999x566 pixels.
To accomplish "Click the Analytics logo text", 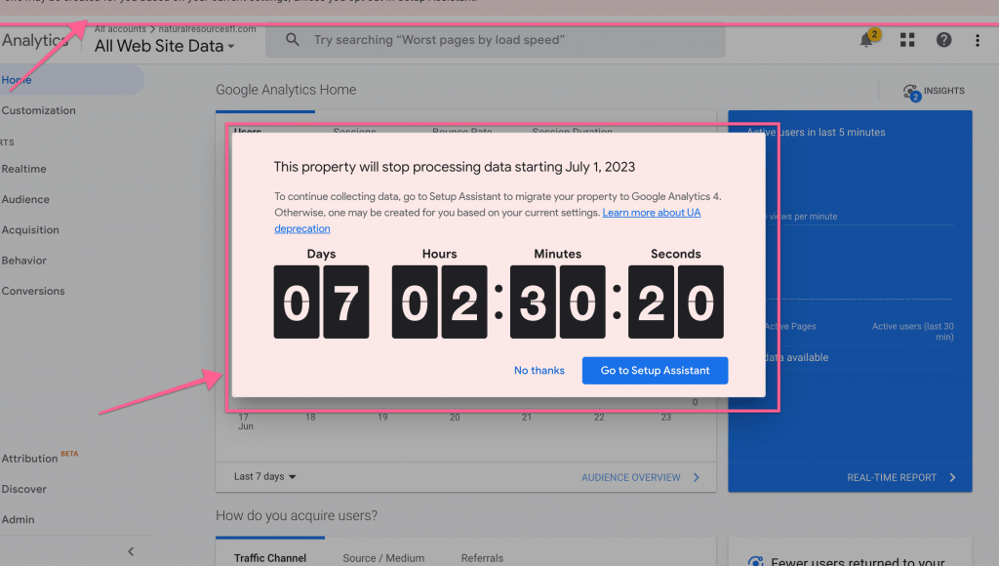I will 34,40.
